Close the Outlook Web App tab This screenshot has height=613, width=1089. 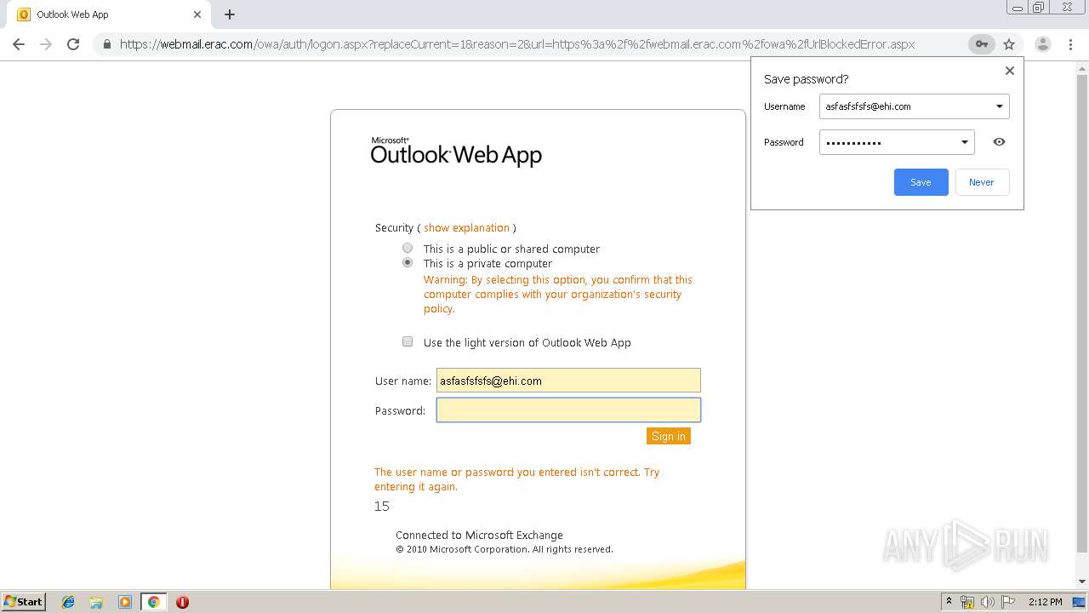pos(197,14)
